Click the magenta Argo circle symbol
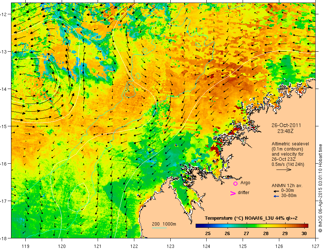Image resolution: width=323 pixels, height=249 pixels. 235,183
